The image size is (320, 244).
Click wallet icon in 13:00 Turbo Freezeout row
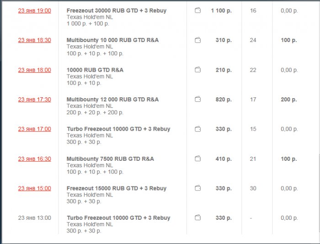[198, 217]
